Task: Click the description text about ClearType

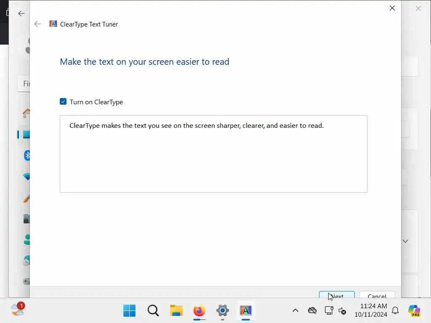Action: pos(197,125)
